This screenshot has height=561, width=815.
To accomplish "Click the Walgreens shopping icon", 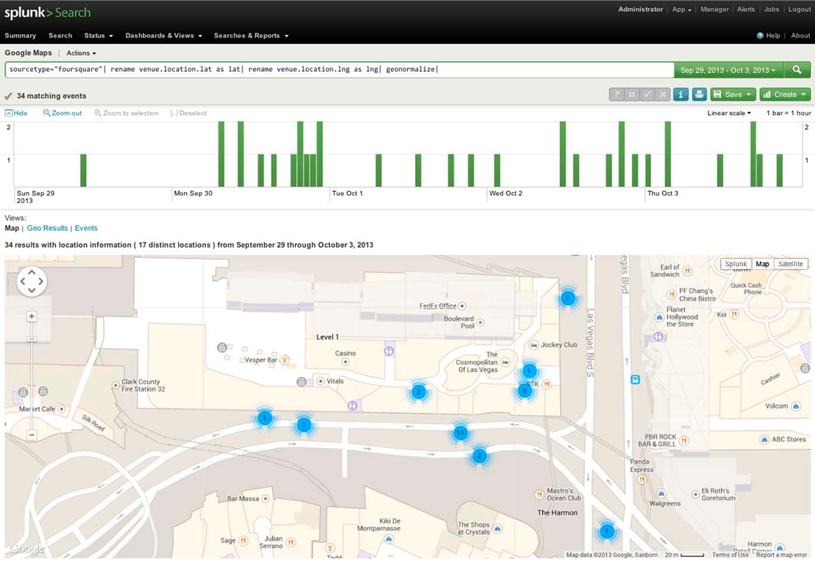I will (x=661, y=493).
